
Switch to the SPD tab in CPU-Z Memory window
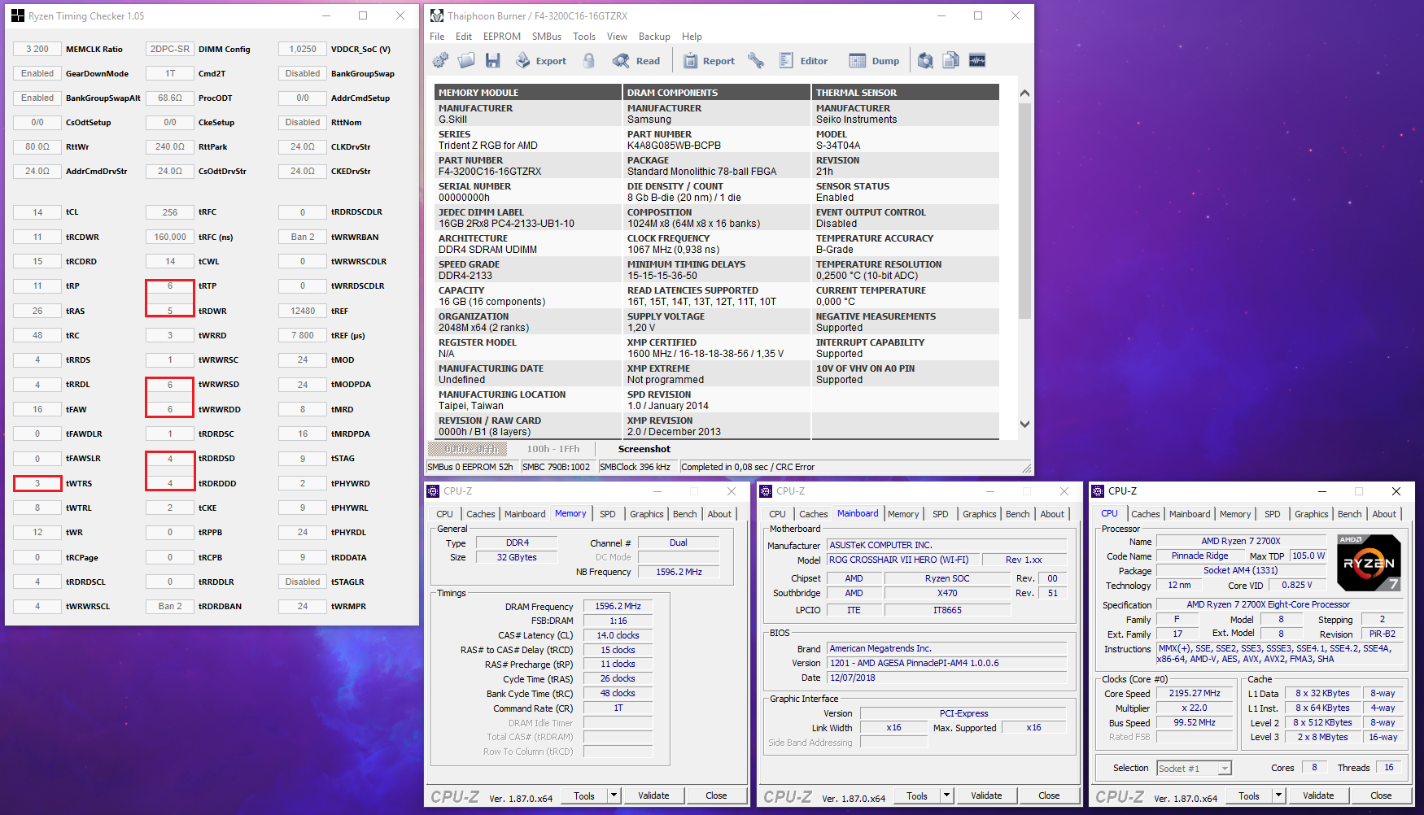[x=607, y=514]
